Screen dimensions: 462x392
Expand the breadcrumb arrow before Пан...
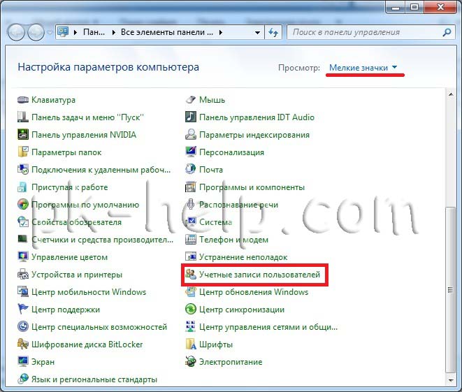coord(75,32)
